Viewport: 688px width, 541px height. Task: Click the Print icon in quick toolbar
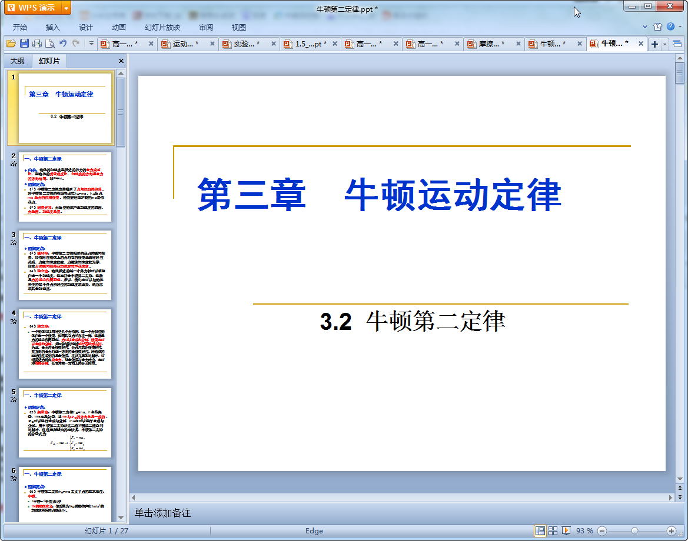click(x=37, y=44)
